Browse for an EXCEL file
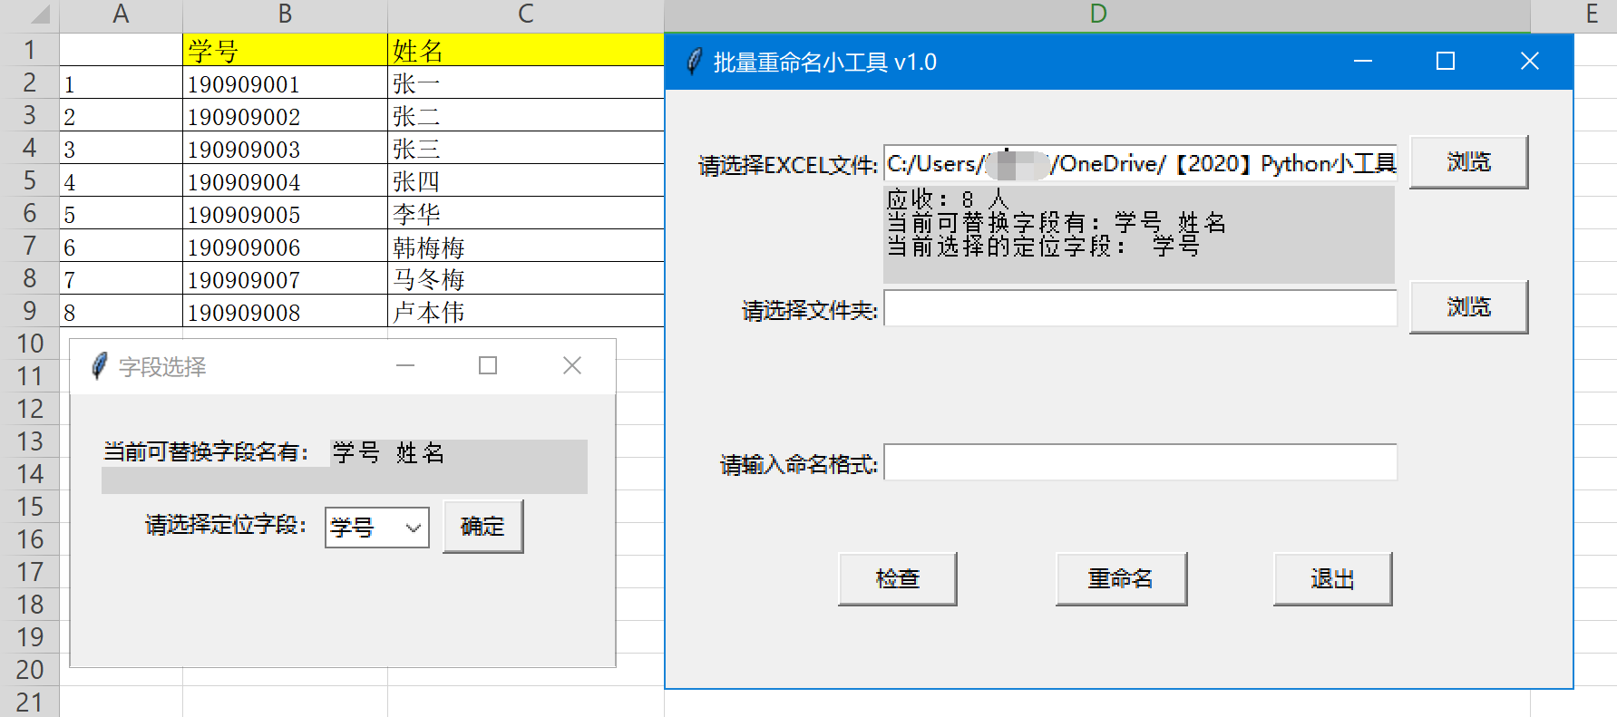This screenshot has height=717, width=1617. (1468, 162)
